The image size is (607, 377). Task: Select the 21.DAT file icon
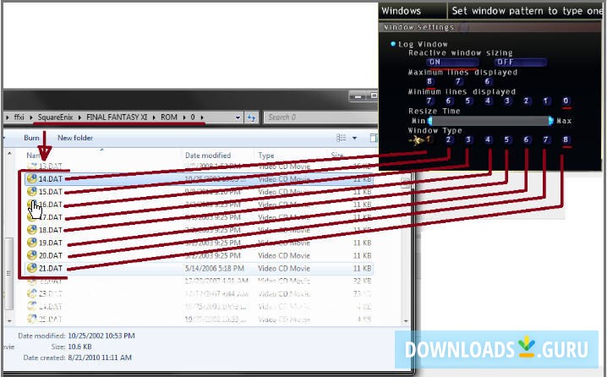32,268
